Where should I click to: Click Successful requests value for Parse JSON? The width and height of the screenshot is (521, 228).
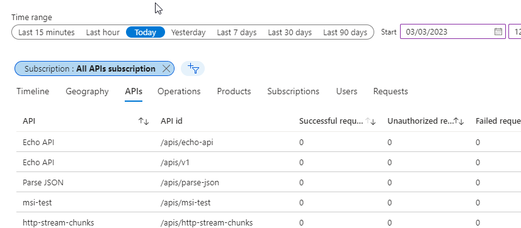pyautogui.click(x=301, y=183)
